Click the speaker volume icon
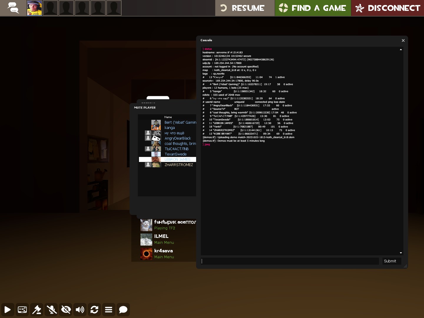 click(80, 310)
